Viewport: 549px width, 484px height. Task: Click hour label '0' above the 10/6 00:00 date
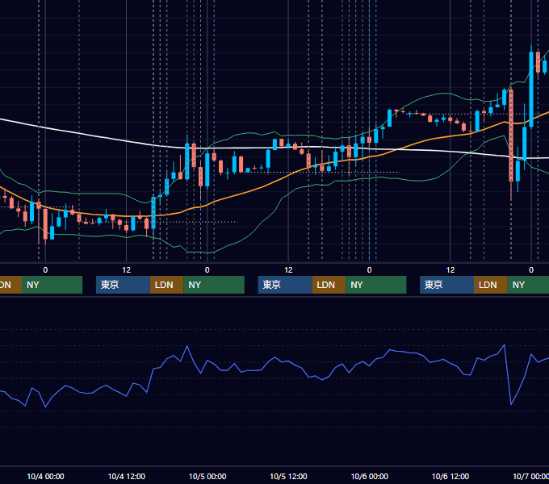(x=370, y=270)
